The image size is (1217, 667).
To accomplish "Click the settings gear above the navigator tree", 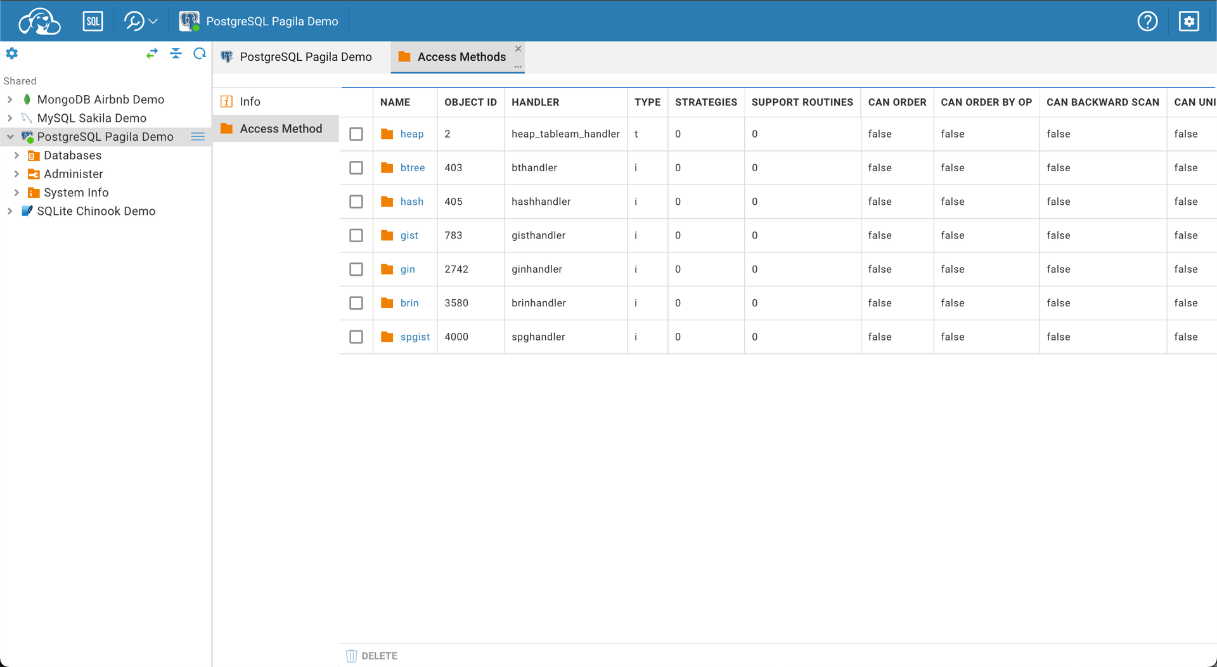I will click(x=11, y=53).
